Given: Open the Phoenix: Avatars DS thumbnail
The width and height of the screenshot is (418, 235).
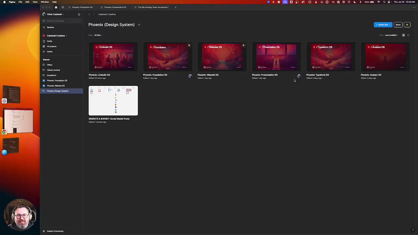Looking at the screenshot, I should (x=385, y=57).
